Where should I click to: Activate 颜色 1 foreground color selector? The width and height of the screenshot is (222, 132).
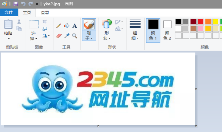click(153, 30)
